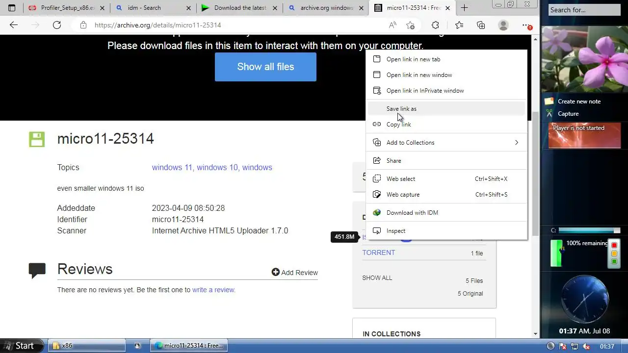
Task: Select Download with IDM
Action: 446,213
